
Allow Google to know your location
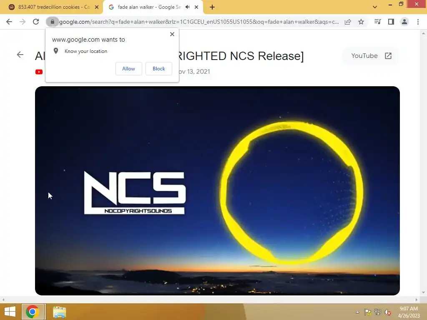pos(128,69)
